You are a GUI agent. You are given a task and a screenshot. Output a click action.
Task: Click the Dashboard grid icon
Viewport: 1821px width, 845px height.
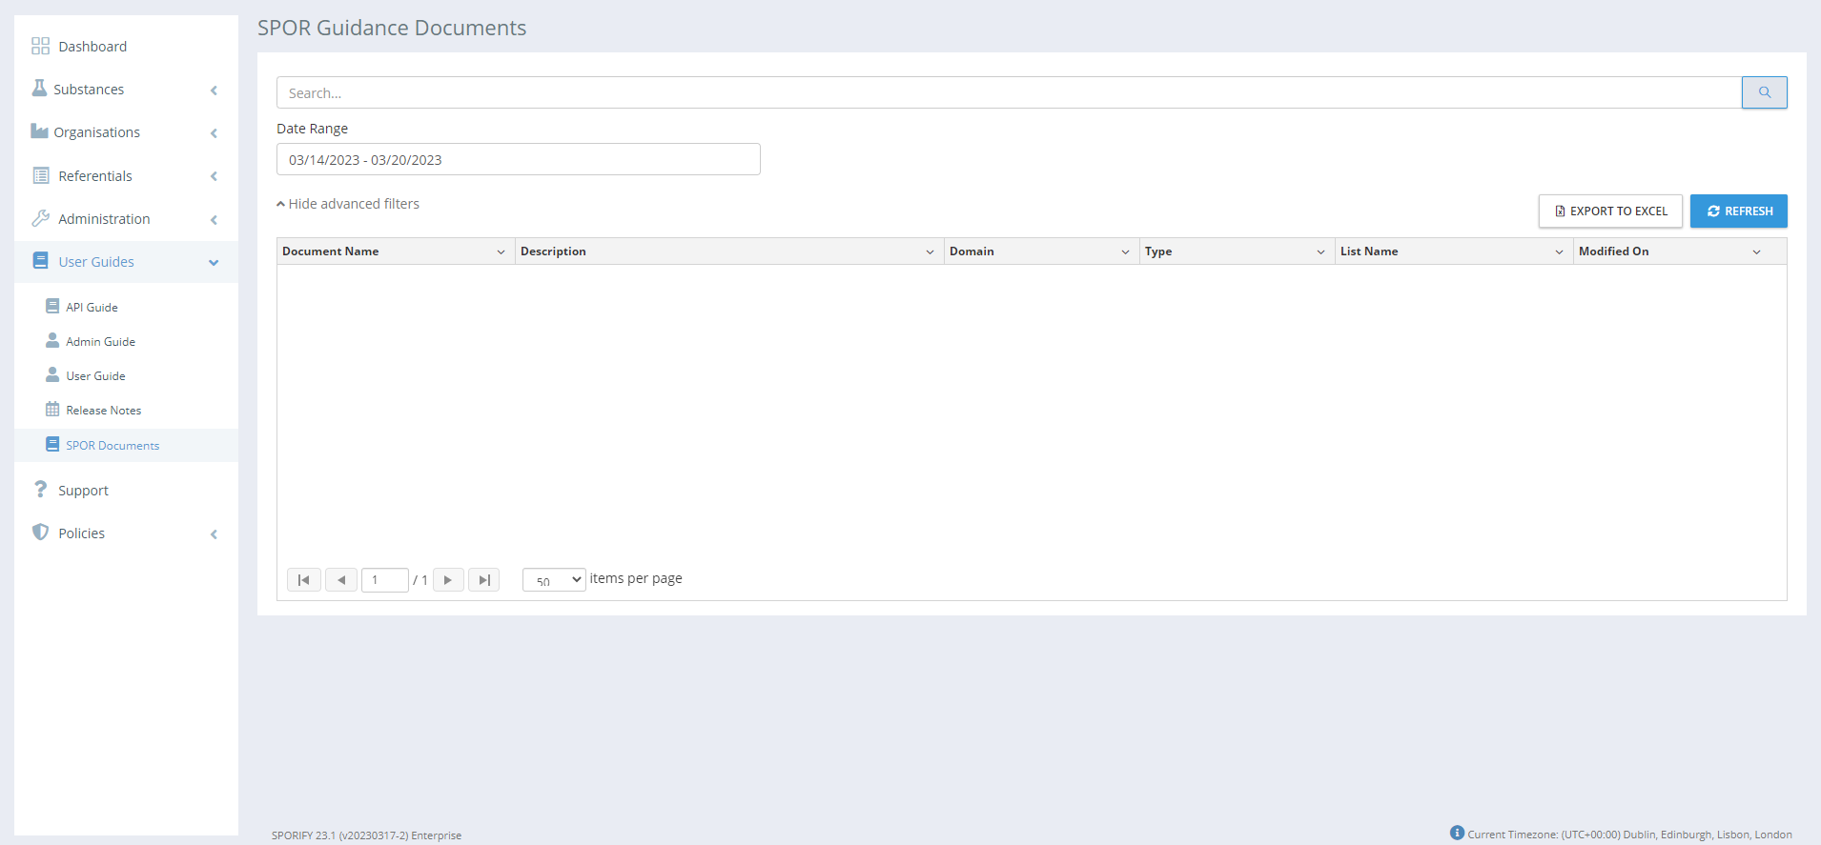click(x=40, y=47)
